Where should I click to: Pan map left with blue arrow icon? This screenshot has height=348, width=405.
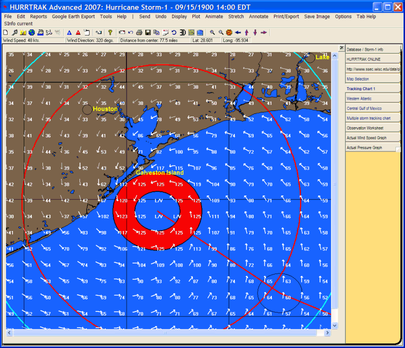coord(238,32)
